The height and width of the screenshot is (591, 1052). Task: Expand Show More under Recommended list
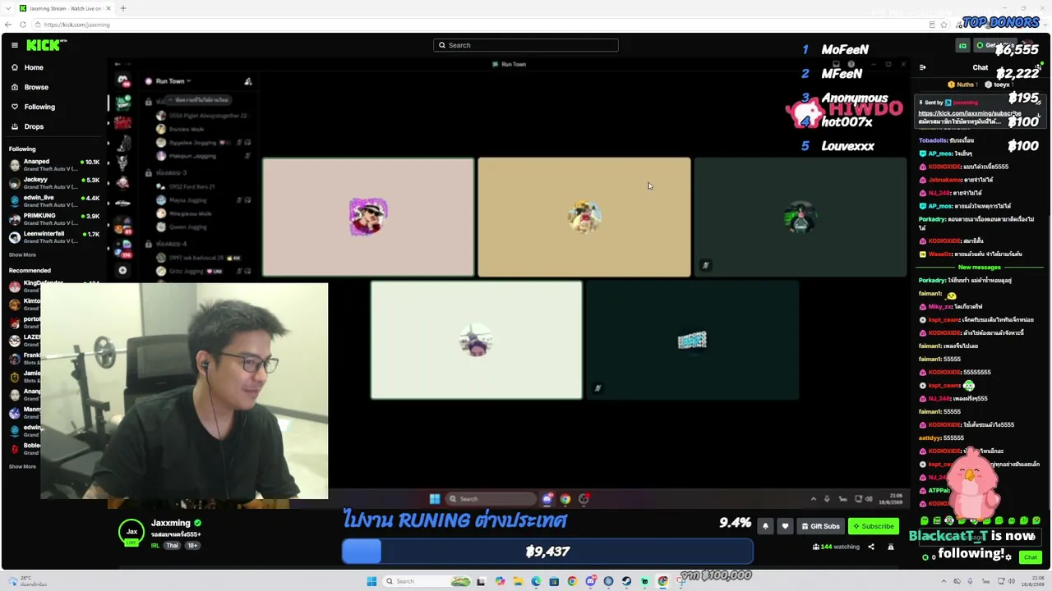pyautogui.click(x=22, y=466)
